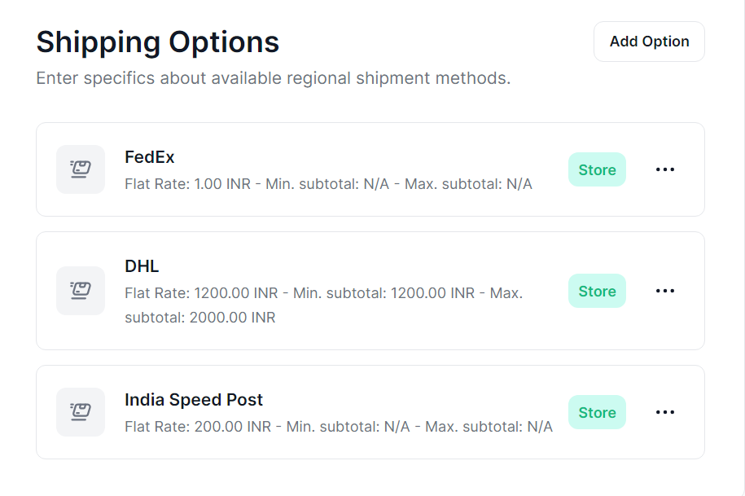The image size is (745, 496).
Task: Click the FedEx flat rate text
Action: pyautogui.click(x=327, y=183)
